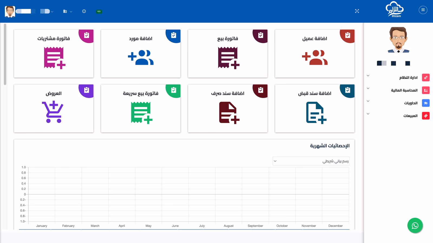
Task: Click the green quick sale invoice icon
Action: click(x=141, y=113)
